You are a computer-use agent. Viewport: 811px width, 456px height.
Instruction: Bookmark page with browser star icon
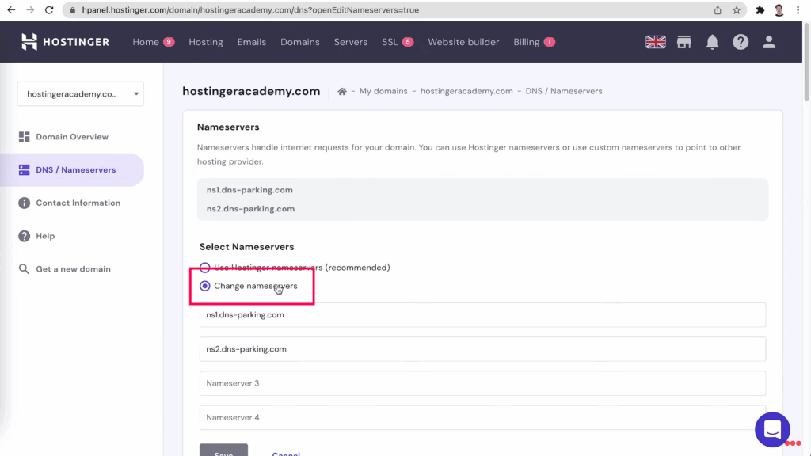pyautogui.click(x=737, y=10)
